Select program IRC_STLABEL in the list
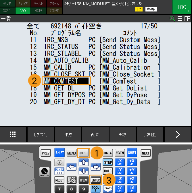192x193 pixels. [x=63, y=53]
